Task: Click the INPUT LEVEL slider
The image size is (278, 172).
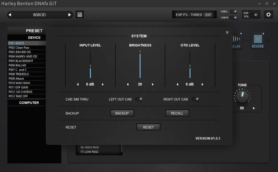Action: [90, 65]
